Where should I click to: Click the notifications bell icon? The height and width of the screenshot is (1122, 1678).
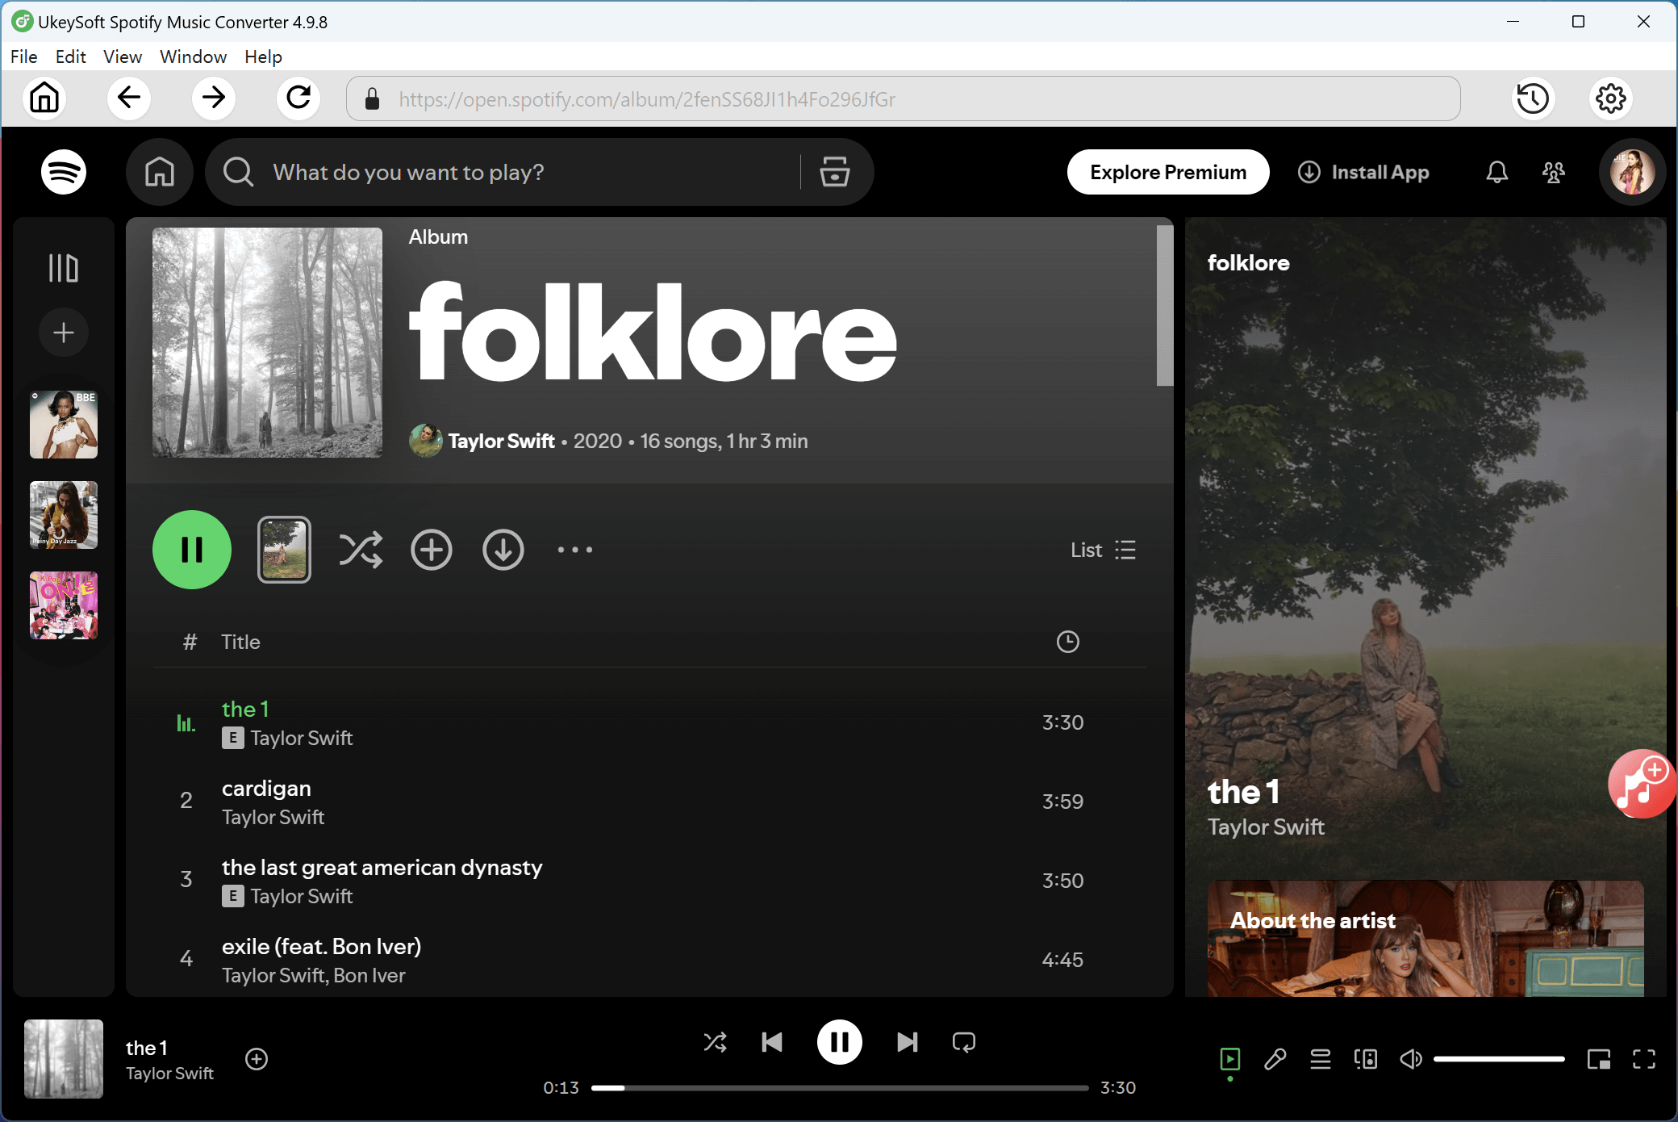point(1496,172)
